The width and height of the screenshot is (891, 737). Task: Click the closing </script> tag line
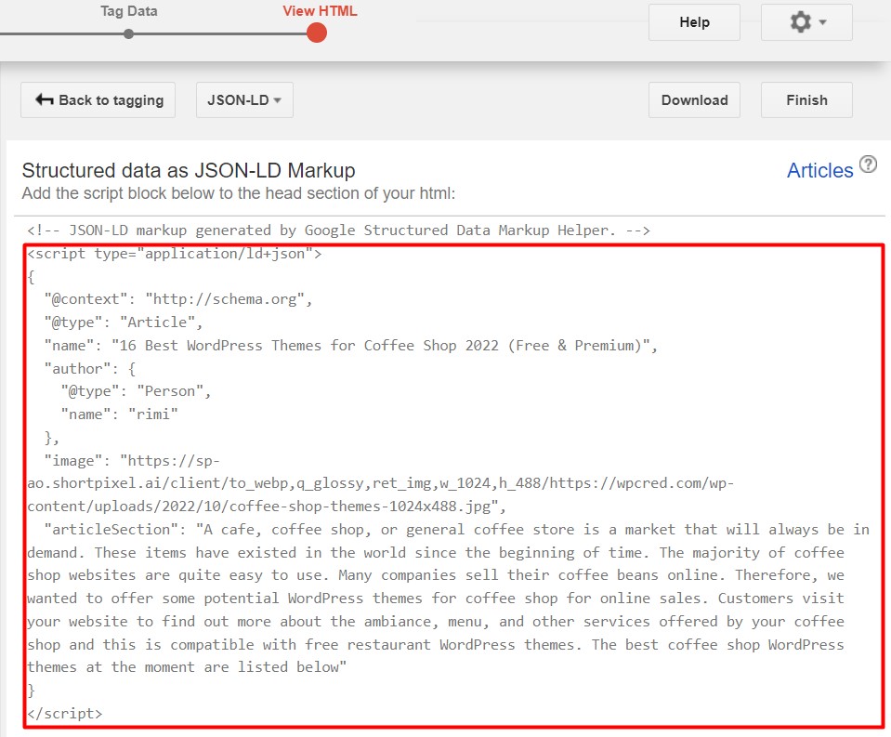click(x=65, y=714)
